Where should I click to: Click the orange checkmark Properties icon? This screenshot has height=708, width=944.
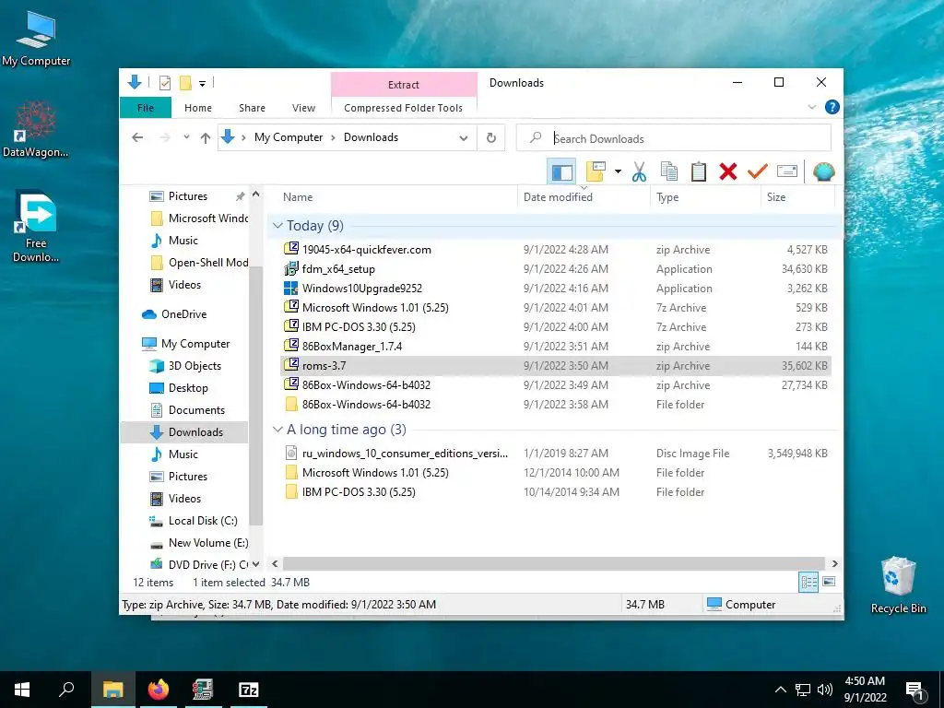click(758, 172)
